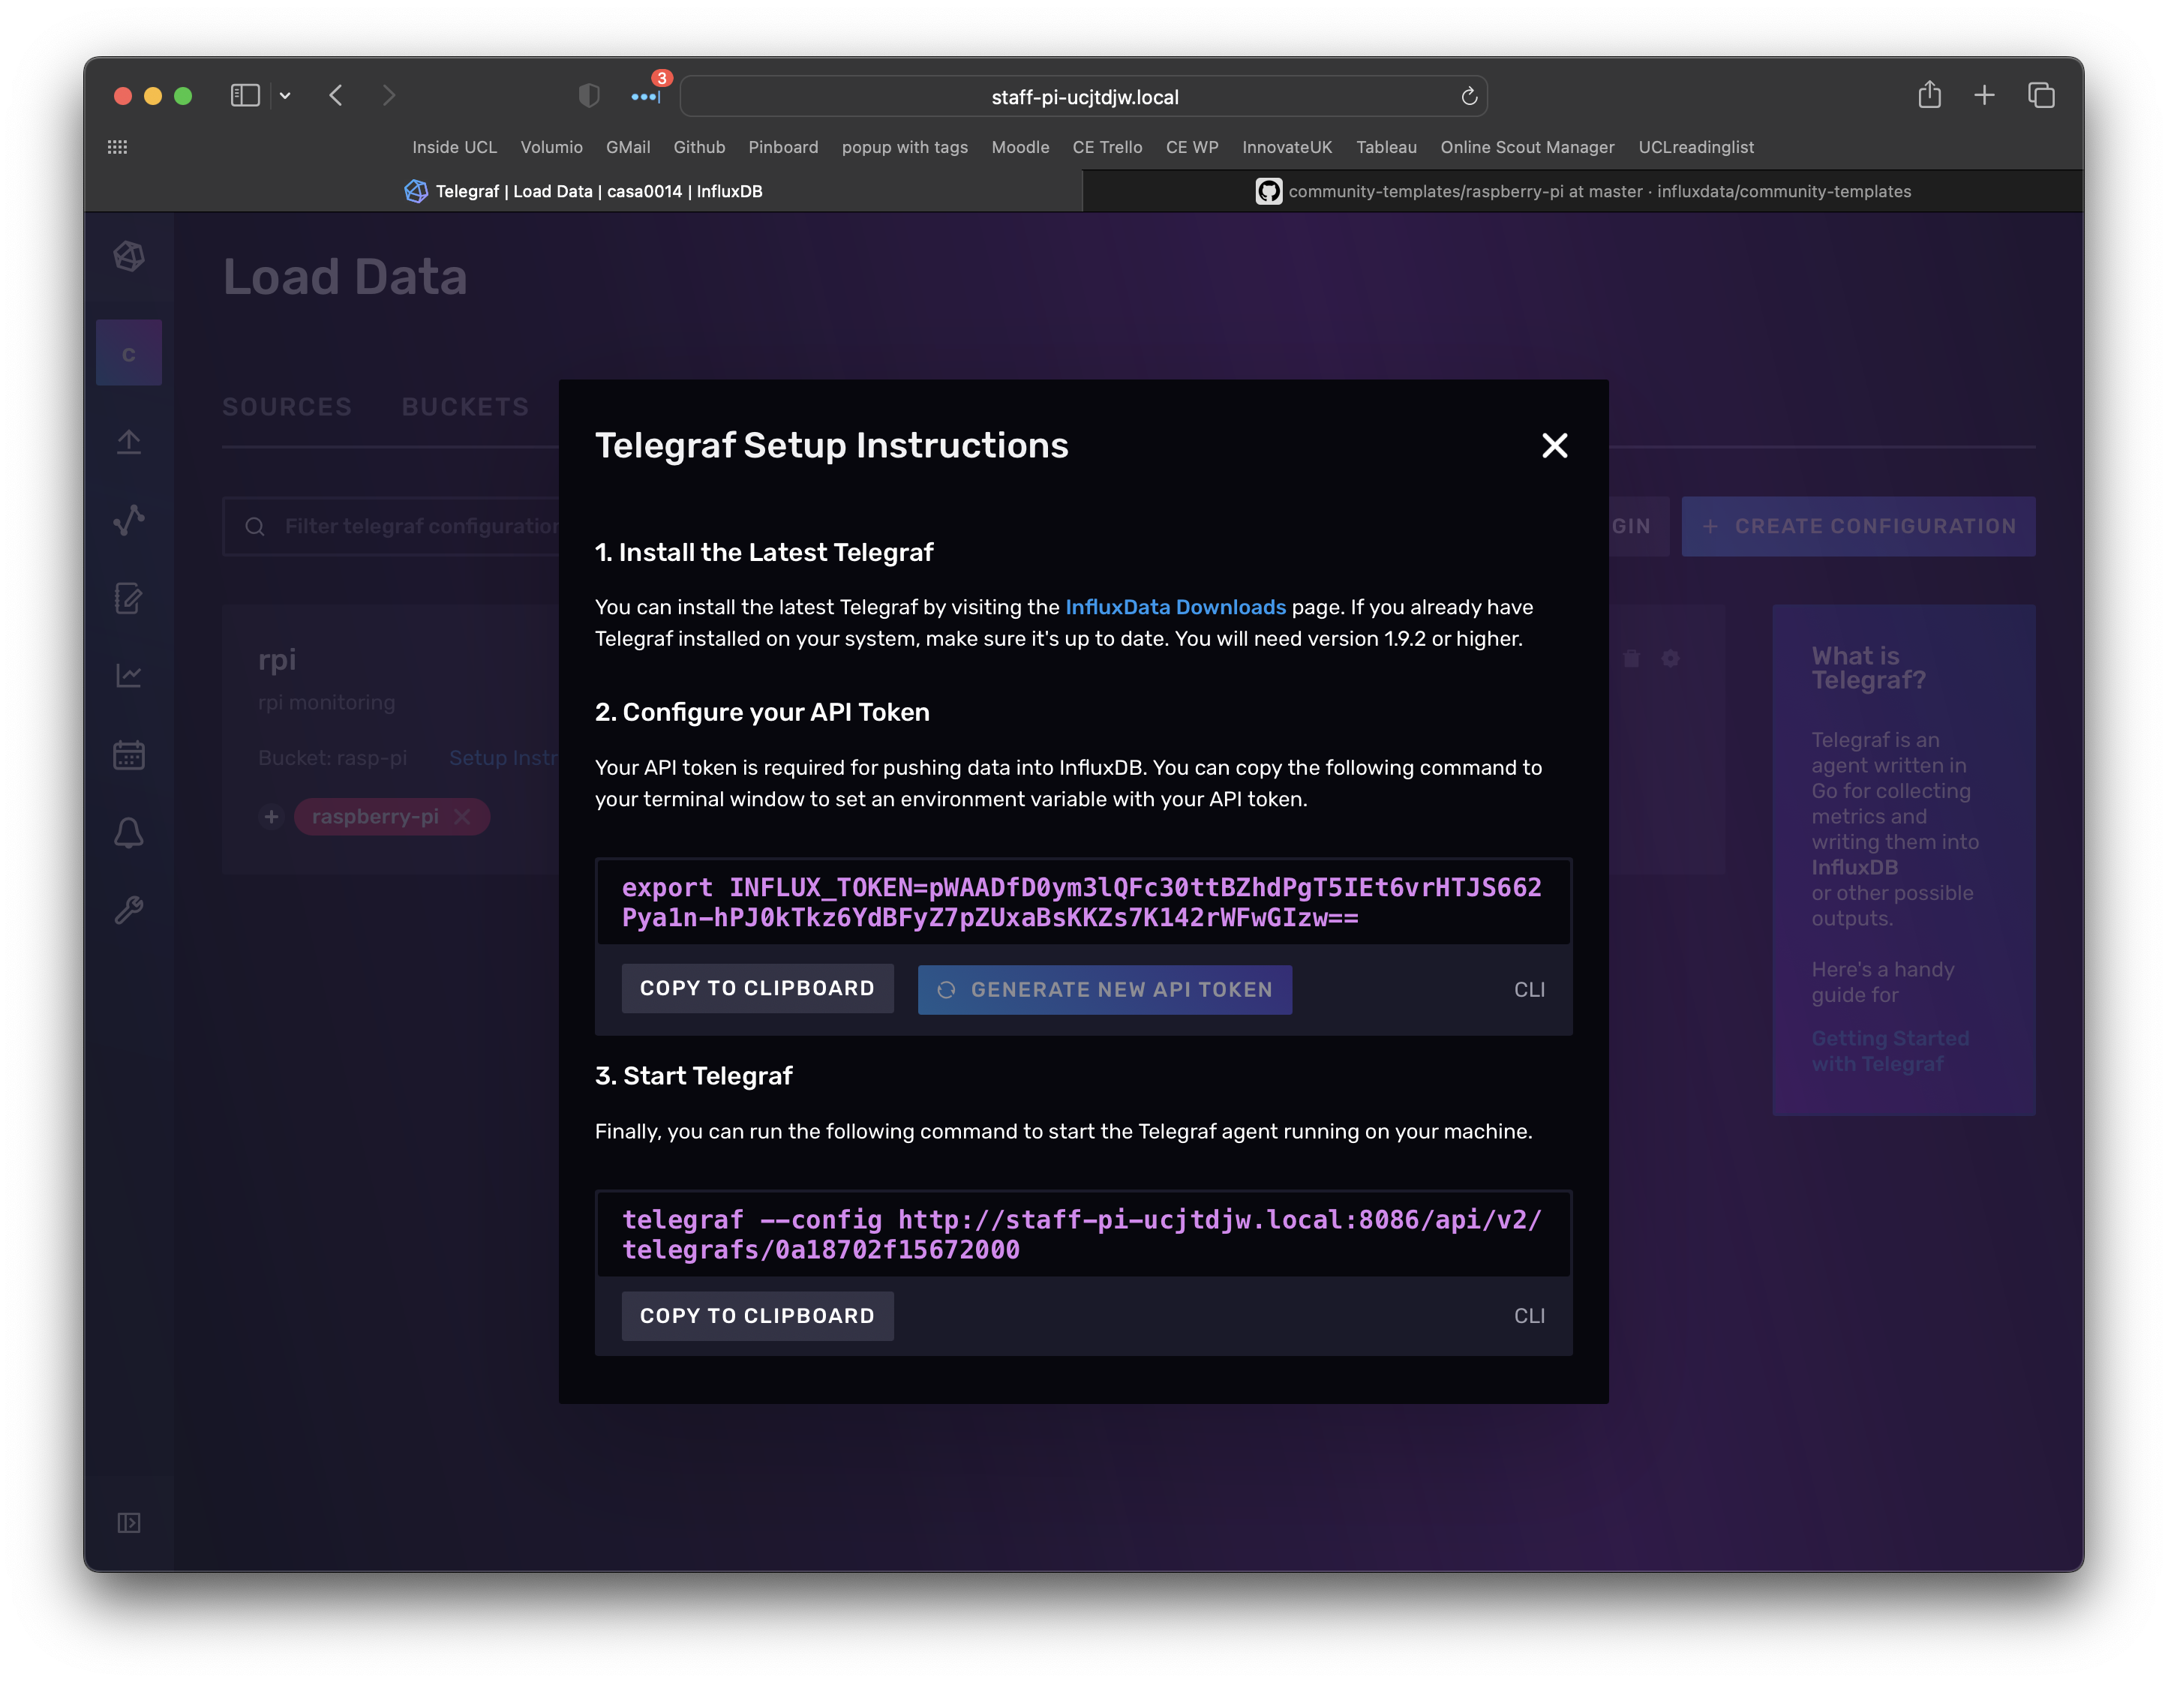The height and width of the screenshot is (1683, 2168).
Task: Remove the raspberry-pi label
Action: click(461, 817)
